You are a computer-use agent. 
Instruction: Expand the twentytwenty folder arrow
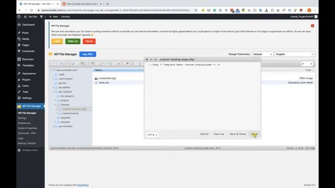click(x=58, y=113)
